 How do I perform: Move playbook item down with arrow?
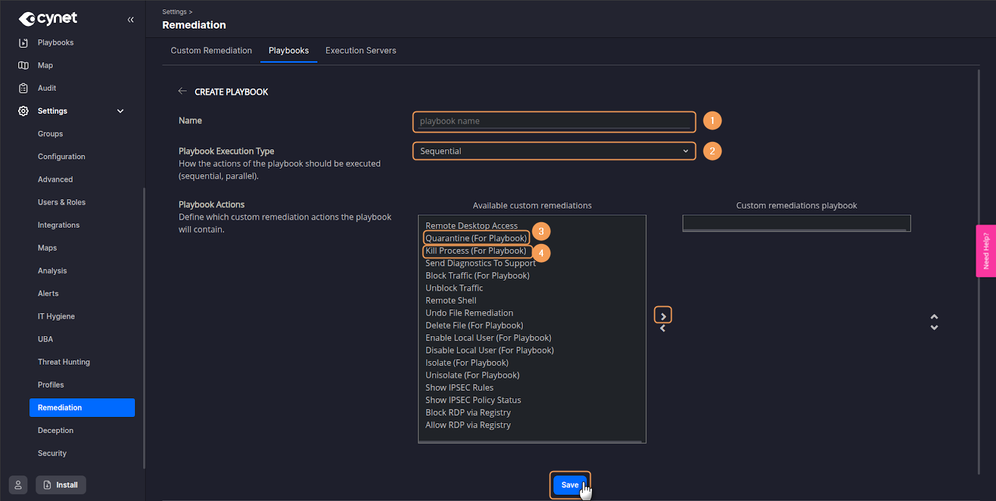pyautogui.click(x=934, y=327)
